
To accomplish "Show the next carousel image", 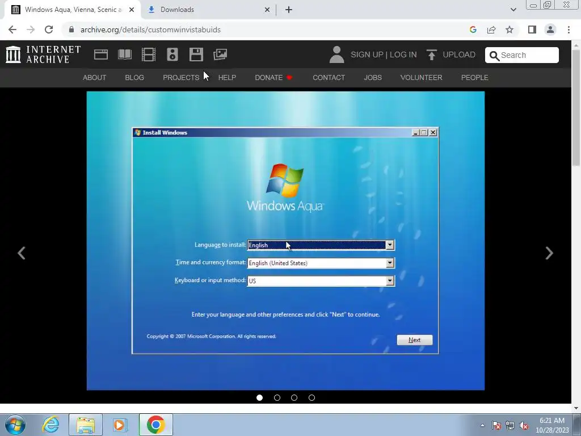I will point(549,253).
